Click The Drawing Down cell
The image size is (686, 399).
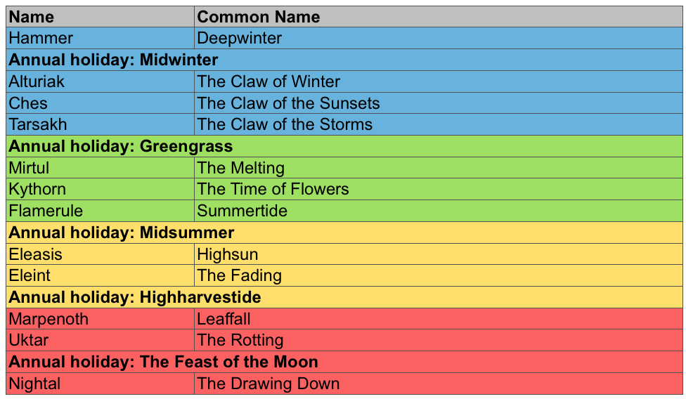pyautogui.click(x=439, y=384)
